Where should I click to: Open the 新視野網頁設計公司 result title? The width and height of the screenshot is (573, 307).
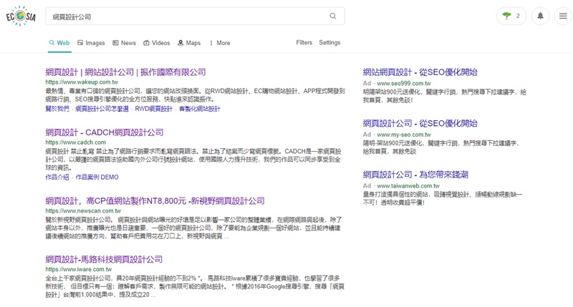[x=155, y=200]
